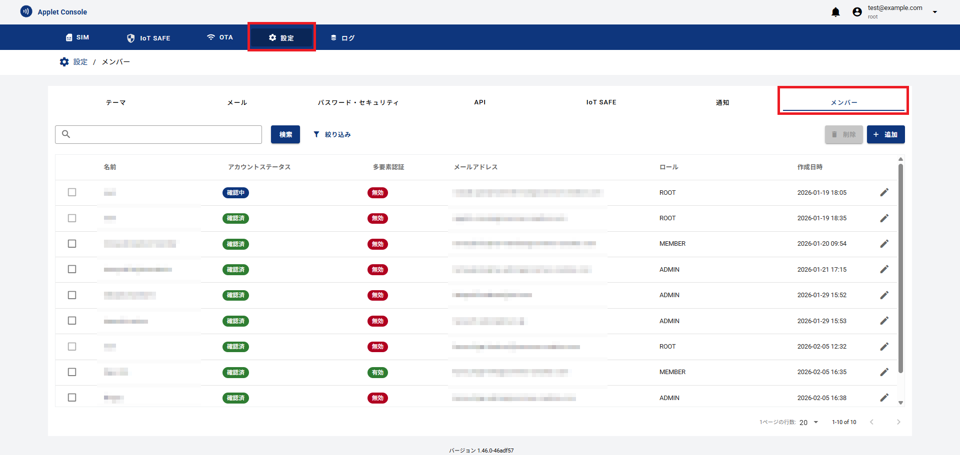The image size is (960, 455).
Task: Expand the test@example.com account dropdown
Action: (934, 12)
